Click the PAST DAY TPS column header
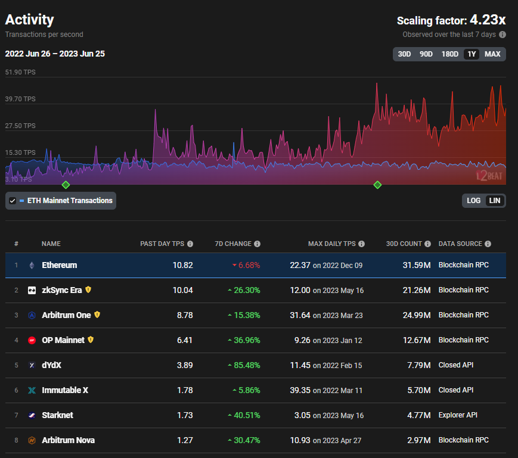518x458 pixels. tap(162, 244)
